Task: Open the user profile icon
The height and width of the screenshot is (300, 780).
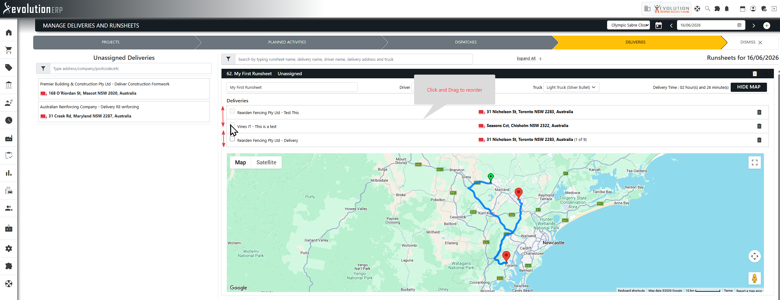Action: point(753,9)
